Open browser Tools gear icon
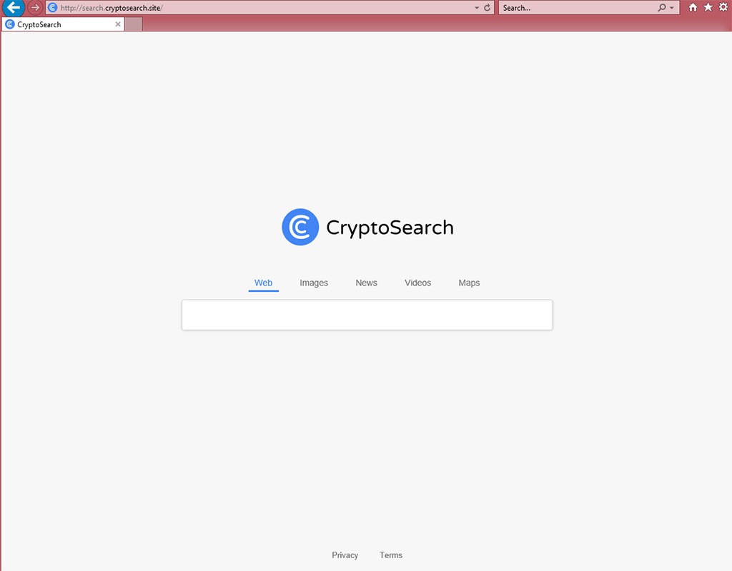 pos(723,7)
